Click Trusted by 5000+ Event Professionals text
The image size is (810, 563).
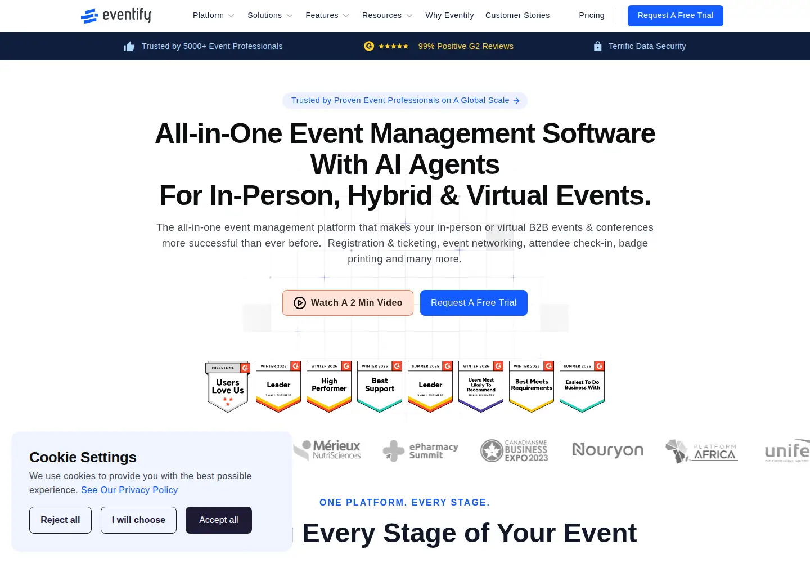pyautogui.click(x=212, y=46)
